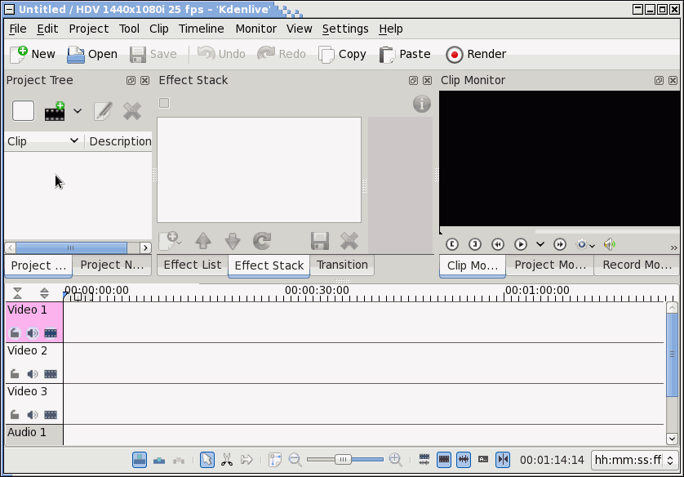This screenshot has height=477, width=684.
Task: Switch to the Record Monitor tab
Action: [637, 265]
